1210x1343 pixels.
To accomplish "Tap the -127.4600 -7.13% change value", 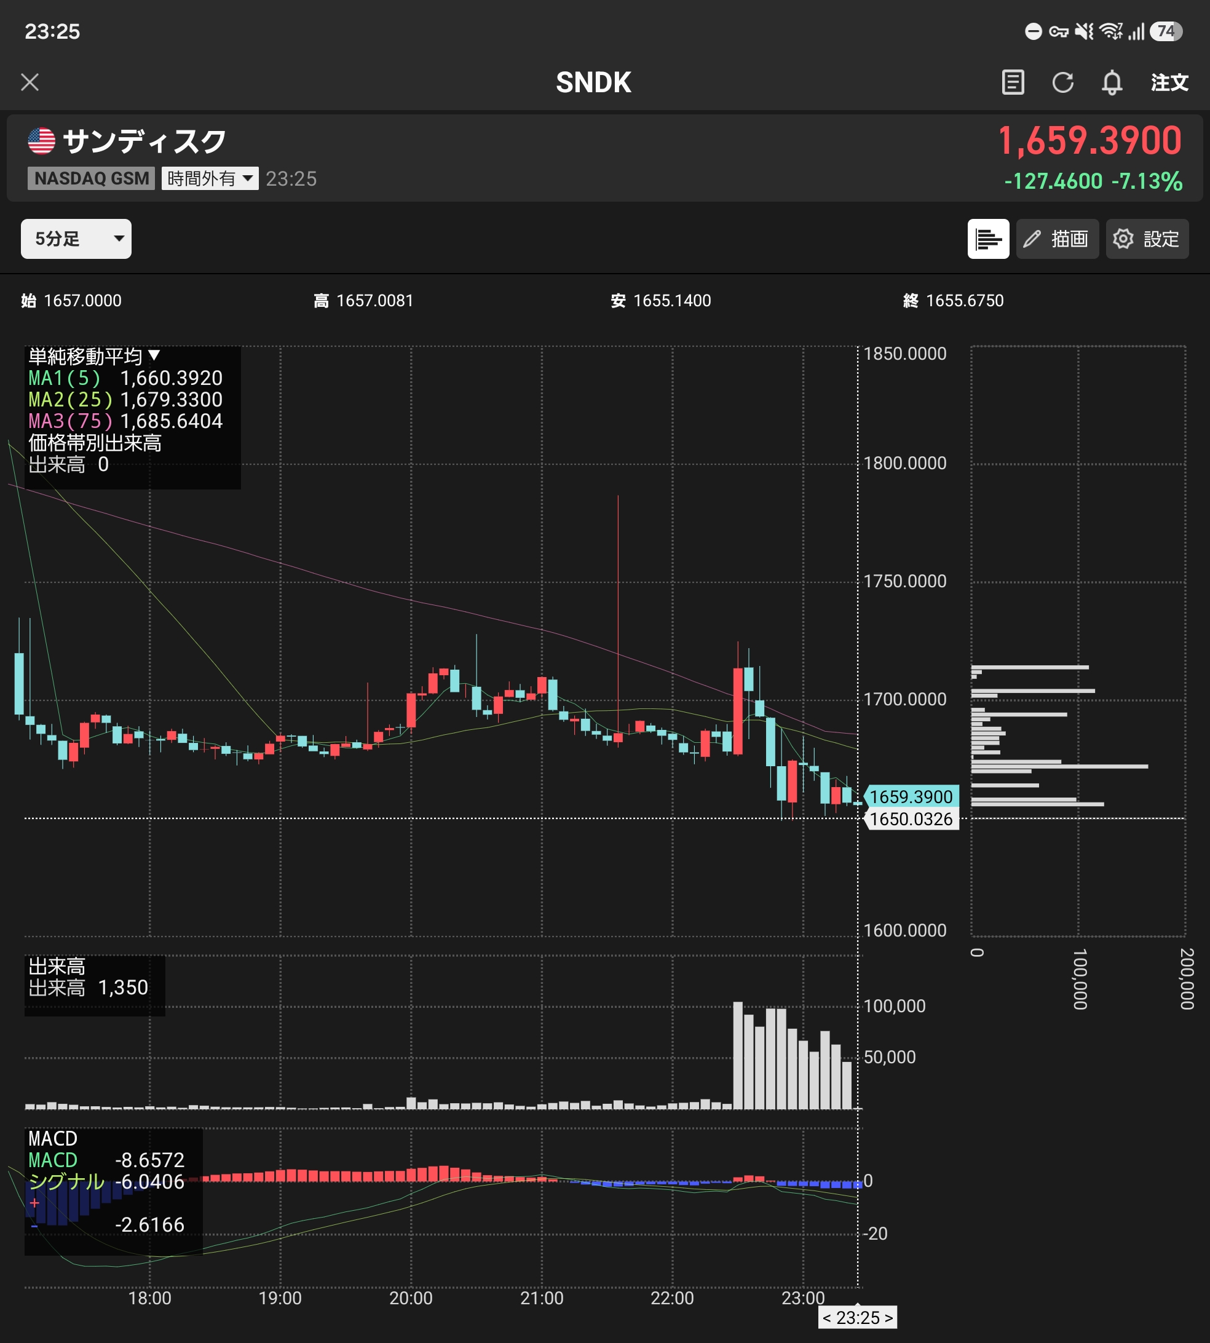I will (x=1093, y=181).
